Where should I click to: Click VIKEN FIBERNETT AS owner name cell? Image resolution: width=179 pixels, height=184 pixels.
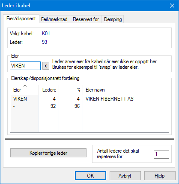point(109,99)
